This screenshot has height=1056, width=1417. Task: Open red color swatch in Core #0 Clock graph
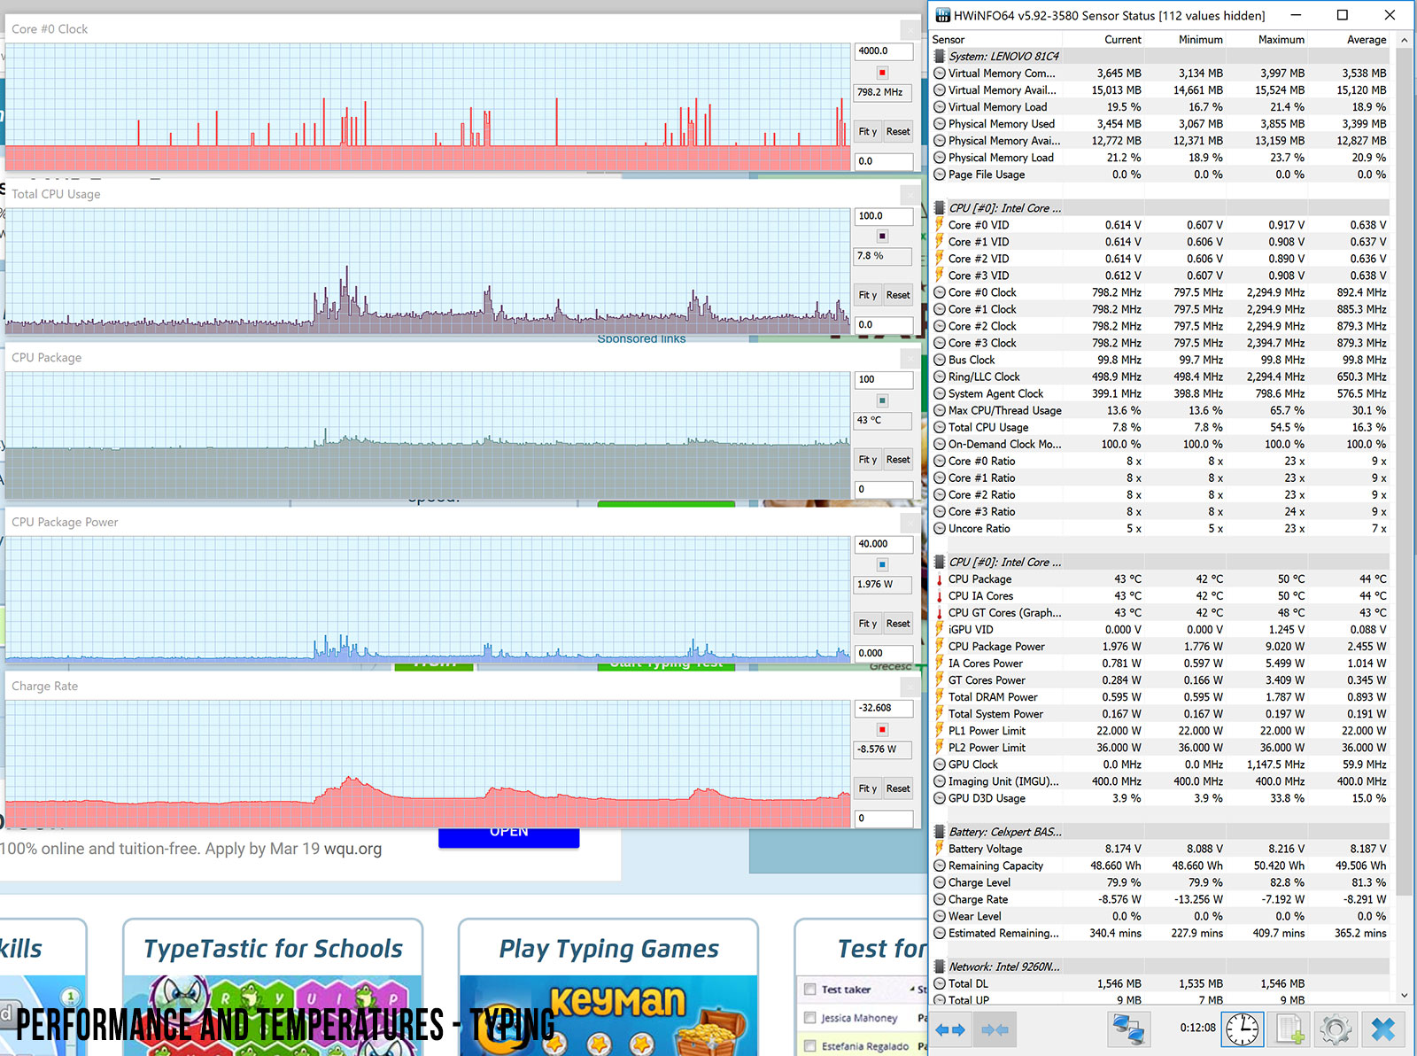882,73
